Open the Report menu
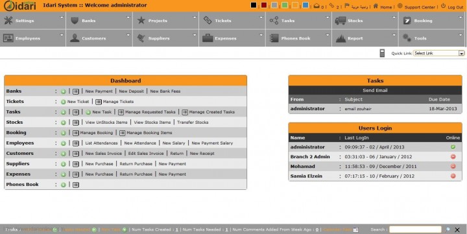This screenshot has width=467, height=234. coord(365,38)
